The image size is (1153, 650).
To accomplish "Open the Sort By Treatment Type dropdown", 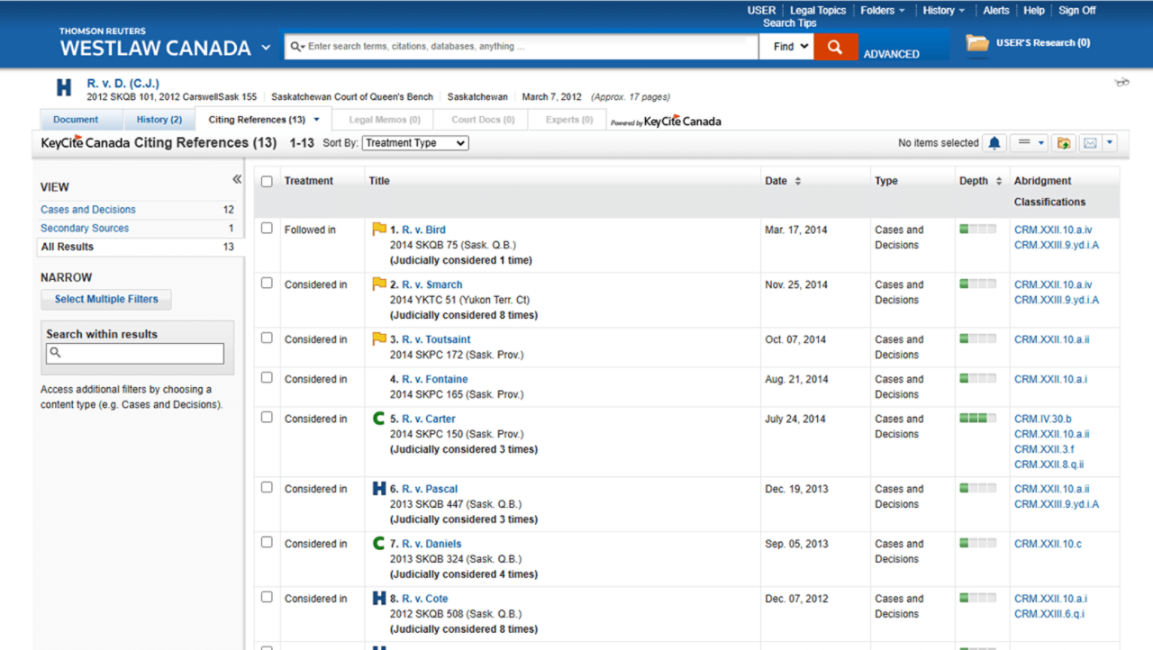I will click(x=414, y=142).
